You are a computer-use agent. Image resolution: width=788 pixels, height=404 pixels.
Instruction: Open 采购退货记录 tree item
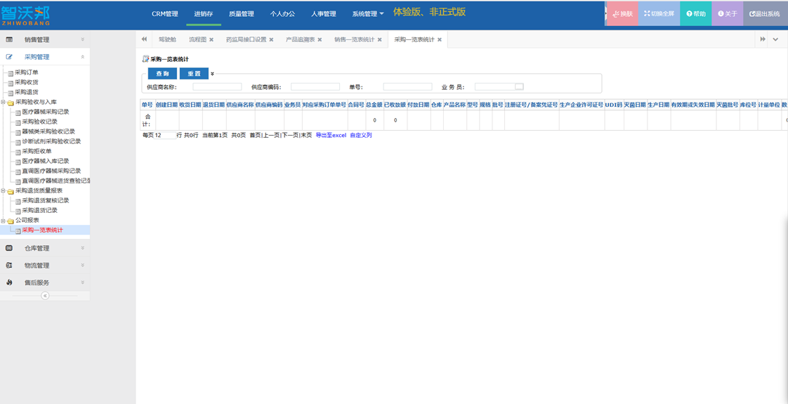tap(40, 210)
